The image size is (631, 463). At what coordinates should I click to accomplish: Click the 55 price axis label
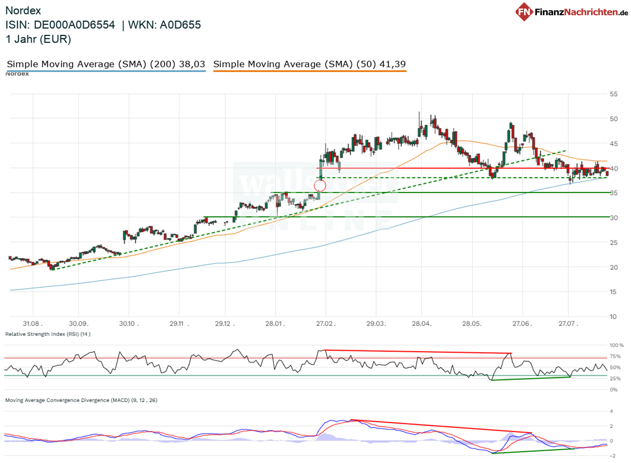(614, 94)
